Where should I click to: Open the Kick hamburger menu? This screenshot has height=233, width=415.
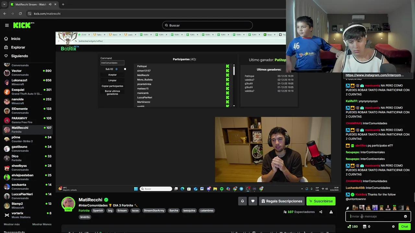click(7, 25)
